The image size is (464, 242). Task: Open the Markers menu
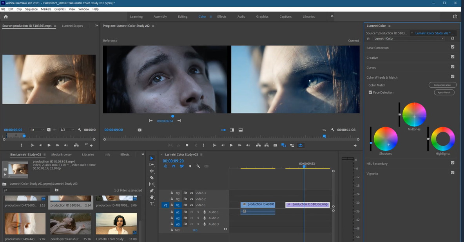click(46, 9)
